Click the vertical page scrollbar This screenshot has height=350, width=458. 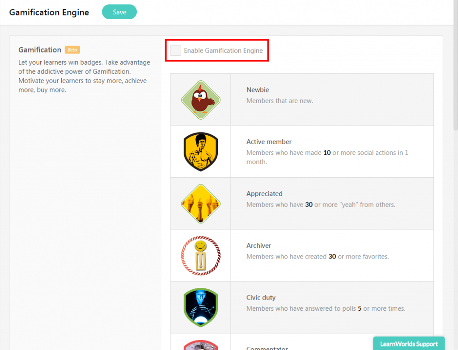[x=456, y=65]
